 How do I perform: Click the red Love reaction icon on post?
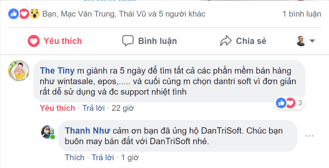tap(24, 14)
